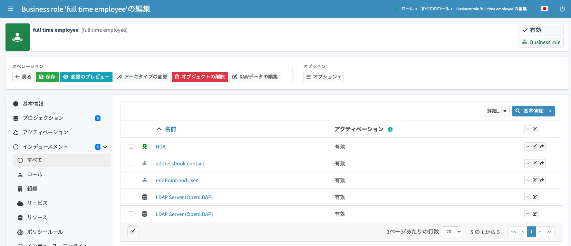
Task: Click the green role avatar icon
Action: 18,37
